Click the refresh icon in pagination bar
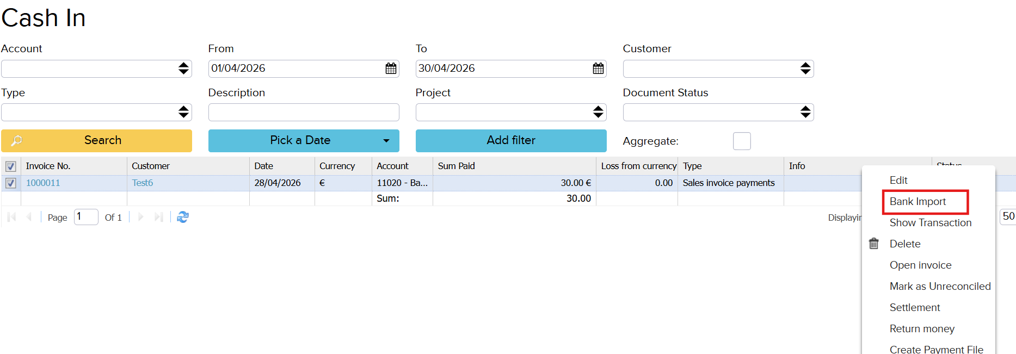Viewport: 1016px width, 354px height. [x=183, y=217]
